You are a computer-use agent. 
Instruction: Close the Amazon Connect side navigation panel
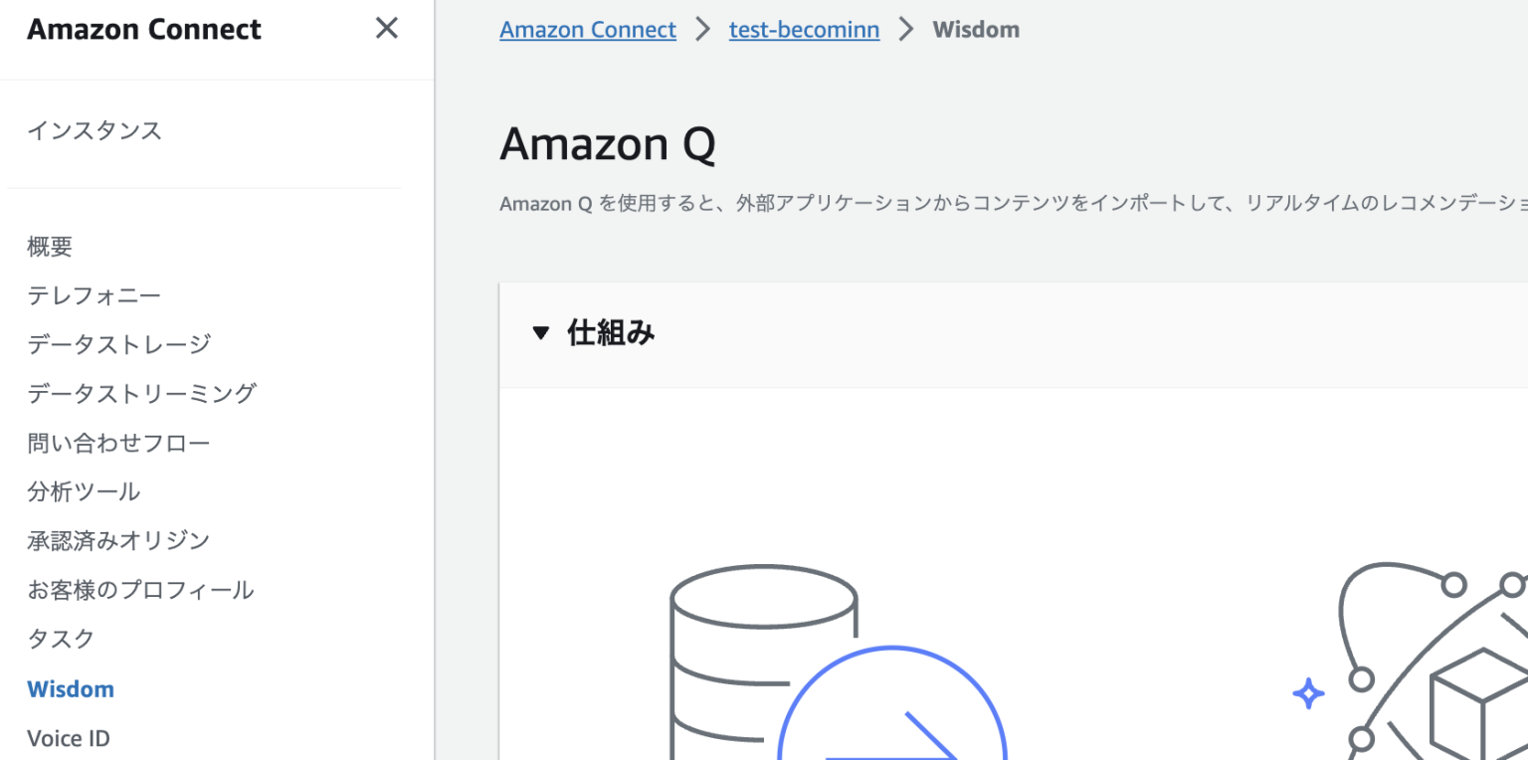tap(386, 28)
